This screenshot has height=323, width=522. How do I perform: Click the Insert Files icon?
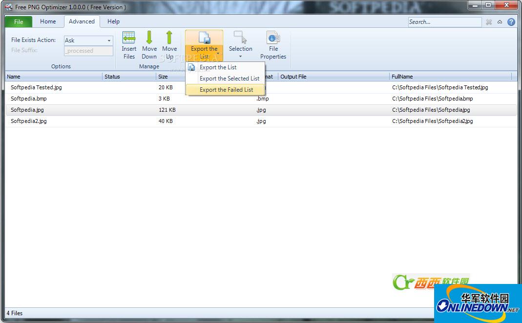click(x=129, y=38)
